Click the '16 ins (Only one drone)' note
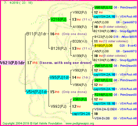Screen dimensions: 138x126 point(68,34)
